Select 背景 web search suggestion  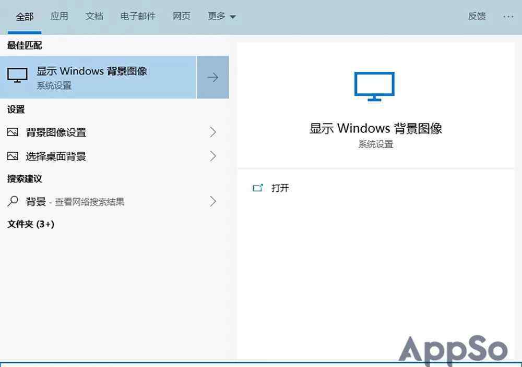coord(114,201)
